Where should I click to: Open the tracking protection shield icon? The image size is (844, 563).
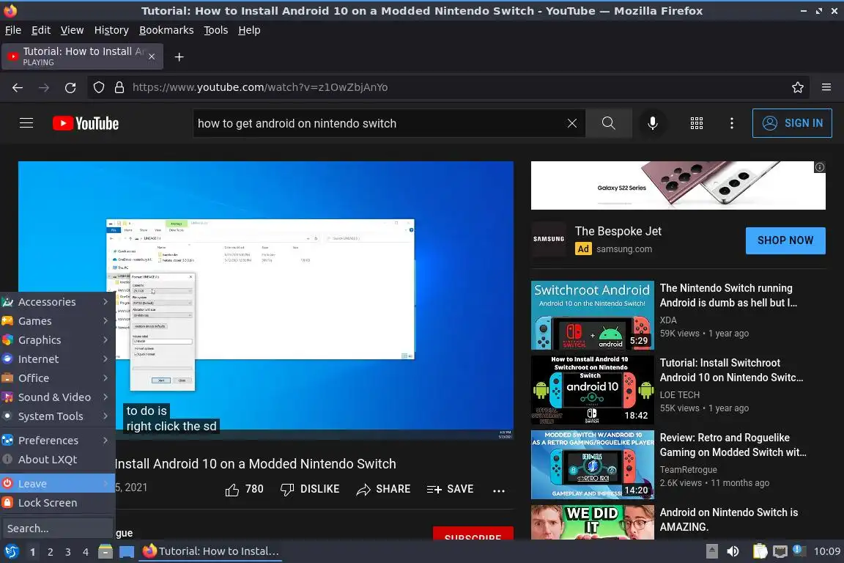click(x=98, y=87)
